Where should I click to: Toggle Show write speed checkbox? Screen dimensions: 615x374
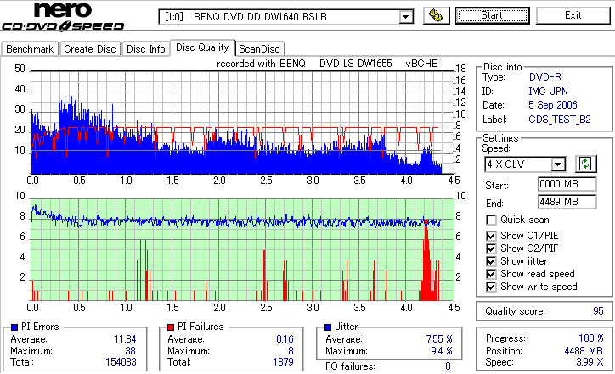491,287
